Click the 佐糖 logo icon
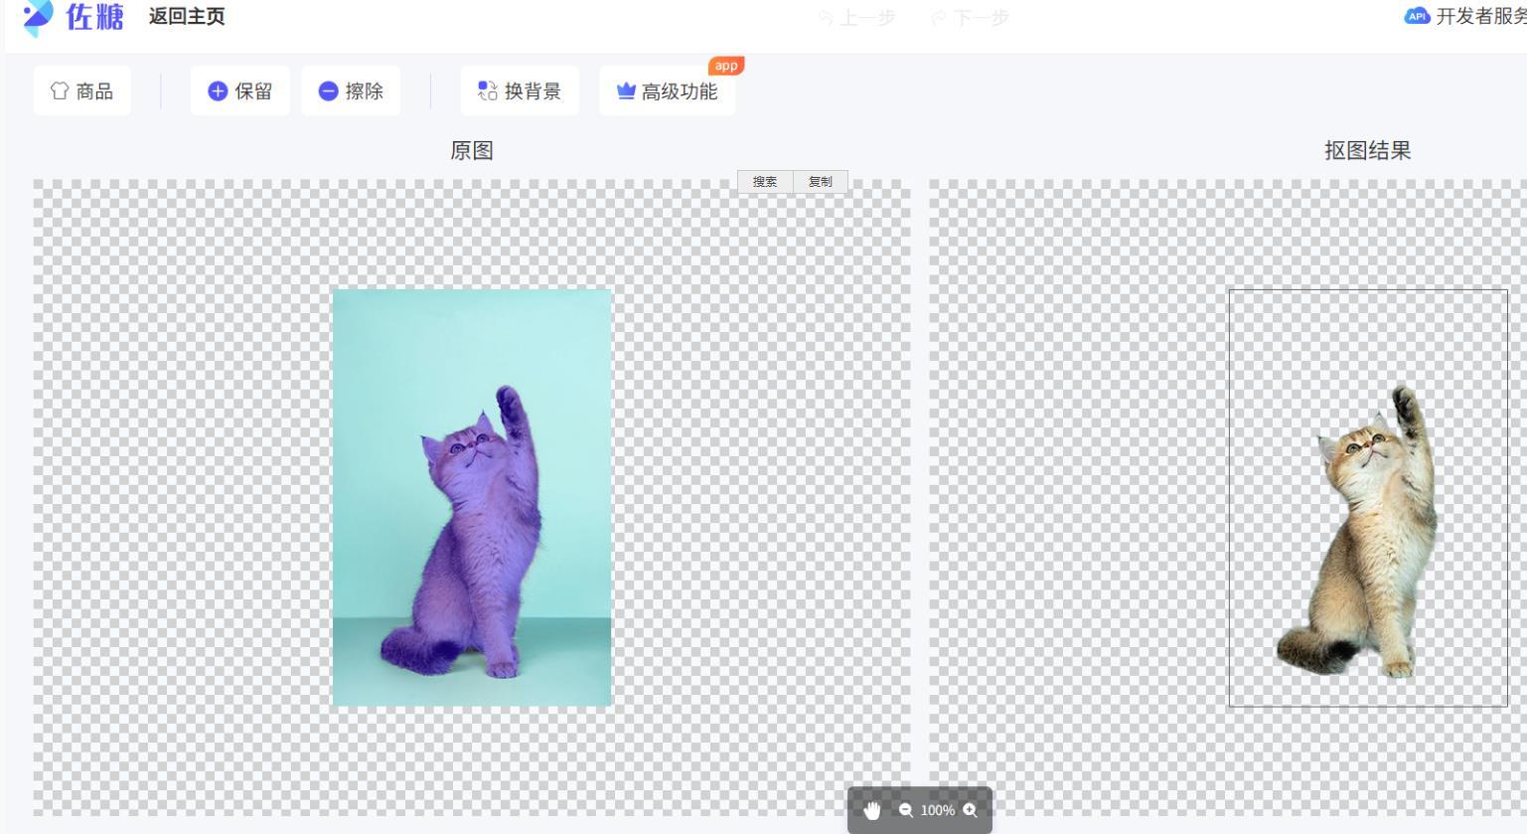This screenshot has width=1527, height=834. [x=38, y=17]
